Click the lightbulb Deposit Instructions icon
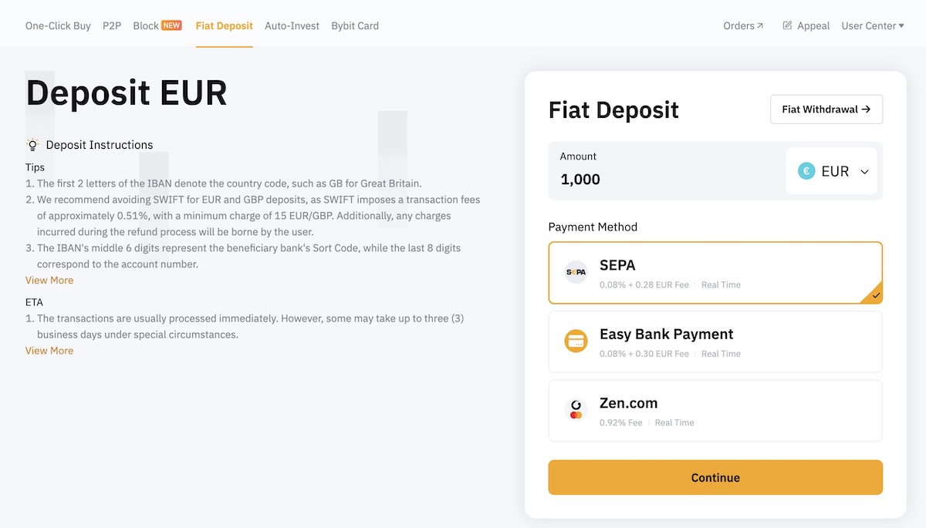The image size is (926, 528). pyautogui.click(x=32, y=144)
